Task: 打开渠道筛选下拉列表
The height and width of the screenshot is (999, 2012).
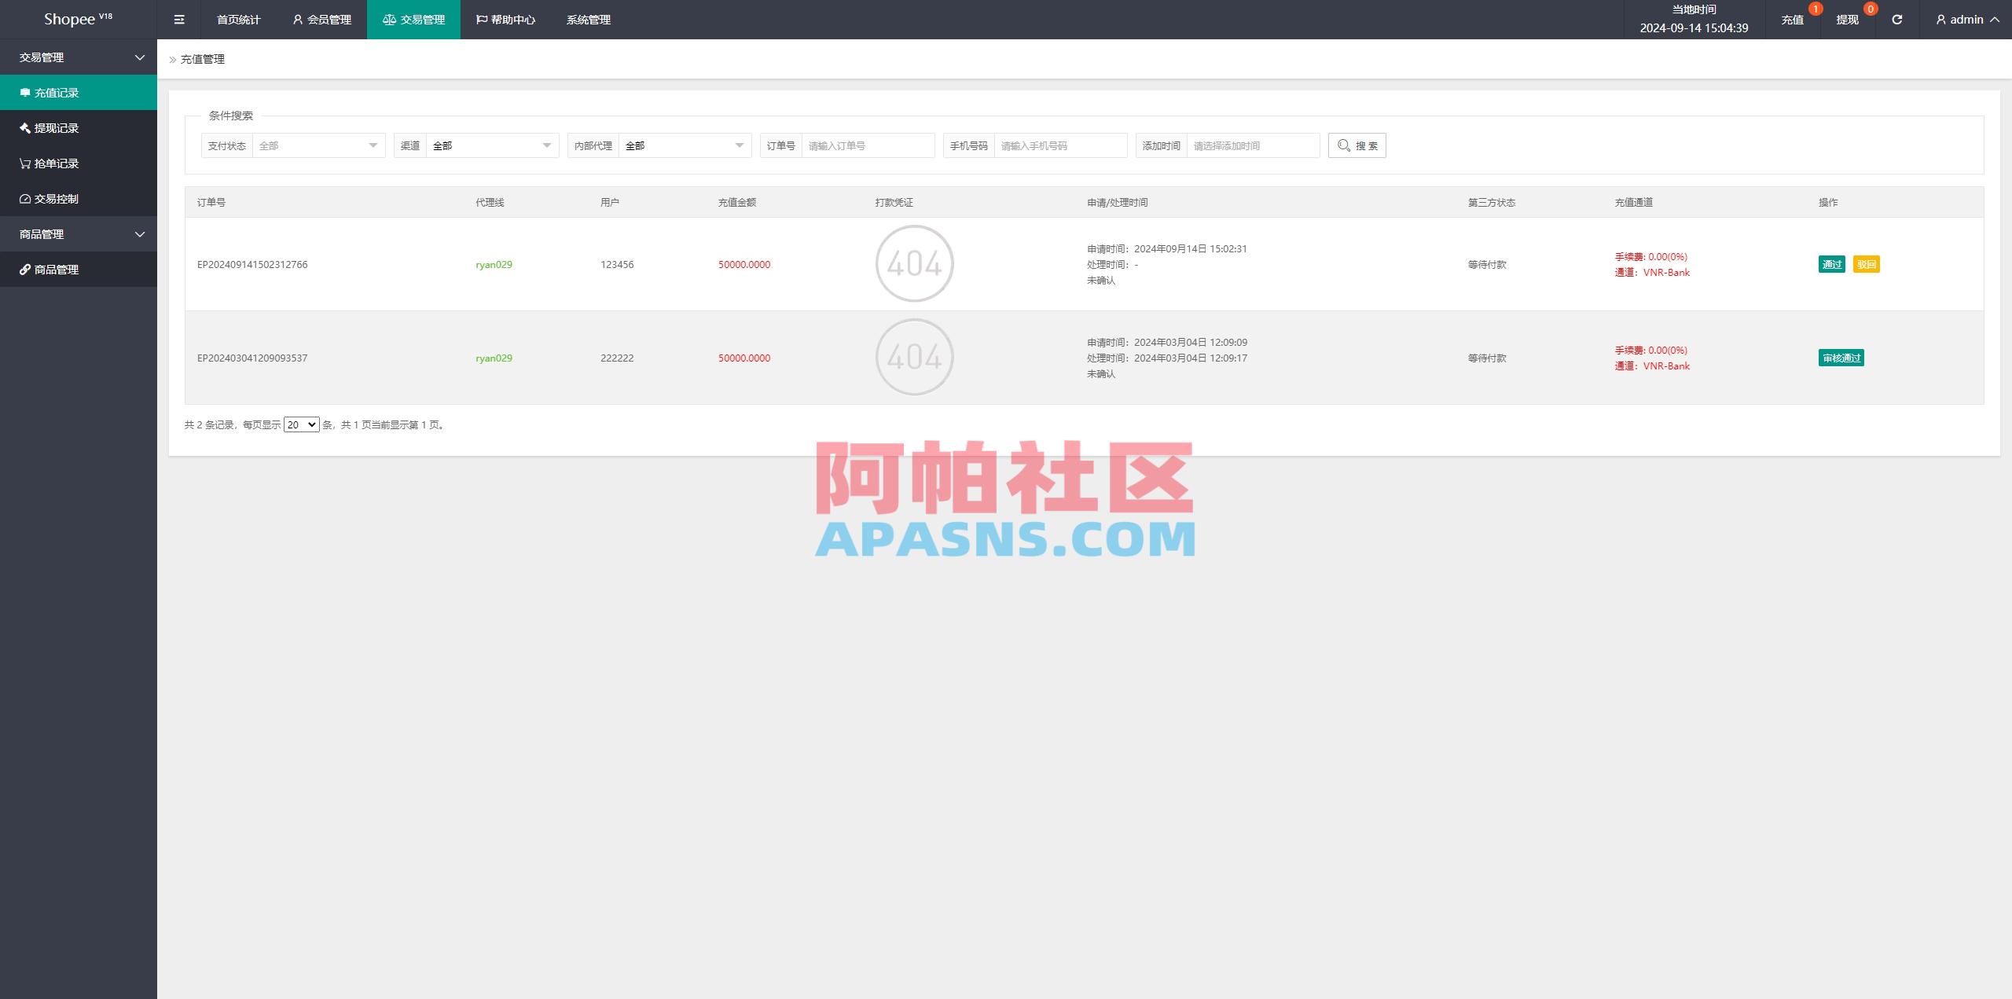Action: coord(491,145)
